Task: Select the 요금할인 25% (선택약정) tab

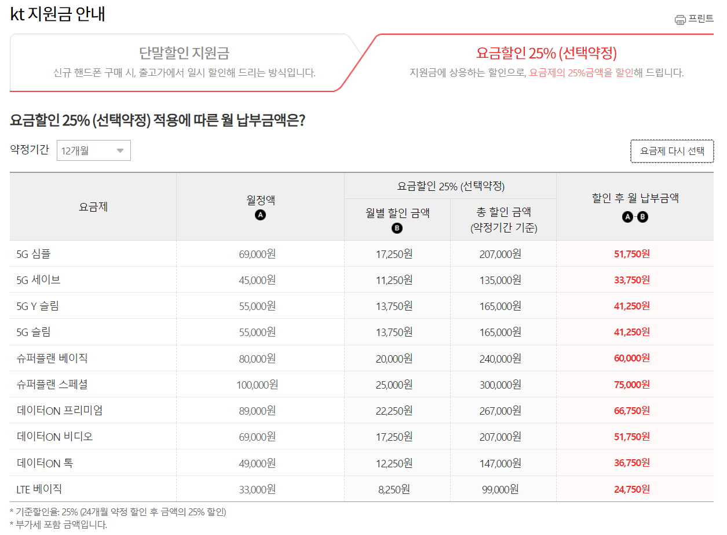Action: tap(546, 62)
